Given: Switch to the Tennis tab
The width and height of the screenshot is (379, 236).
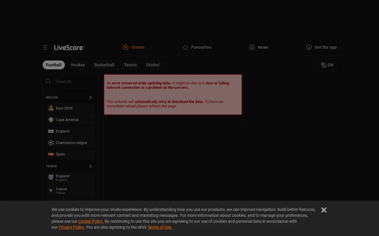Looking at the screenshot, I should pyautogui.click(x=130, y=65).
